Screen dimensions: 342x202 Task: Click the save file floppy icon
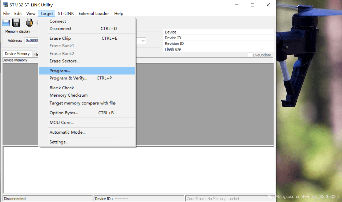point(16,22)
